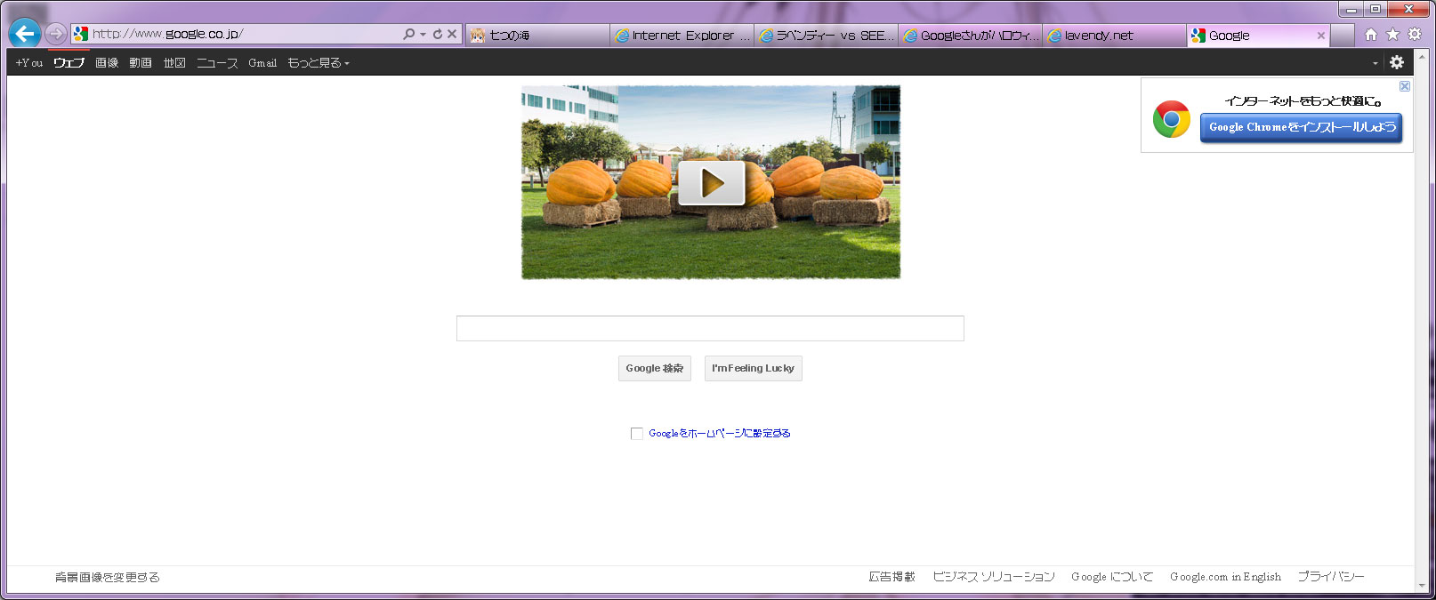This screenshot has width=1436, height=600.
Task: Go back with the browser Back arrow
Action: 25,34
